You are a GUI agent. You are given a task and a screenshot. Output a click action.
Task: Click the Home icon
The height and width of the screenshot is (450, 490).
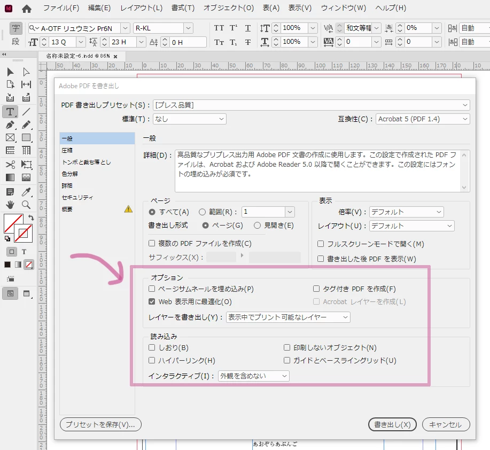point(27,9)
